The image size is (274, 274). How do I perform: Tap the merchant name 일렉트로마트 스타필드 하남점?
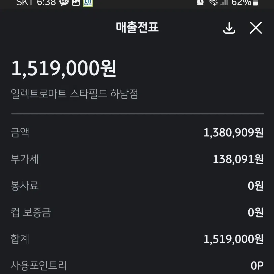[74, 94]
